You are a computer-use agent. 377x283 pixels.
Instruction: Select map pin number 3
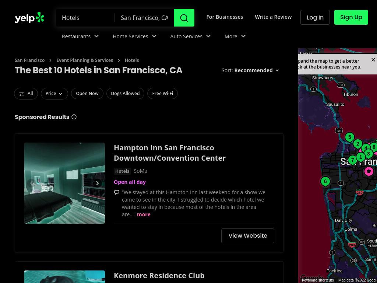click(x=368, y=154)
